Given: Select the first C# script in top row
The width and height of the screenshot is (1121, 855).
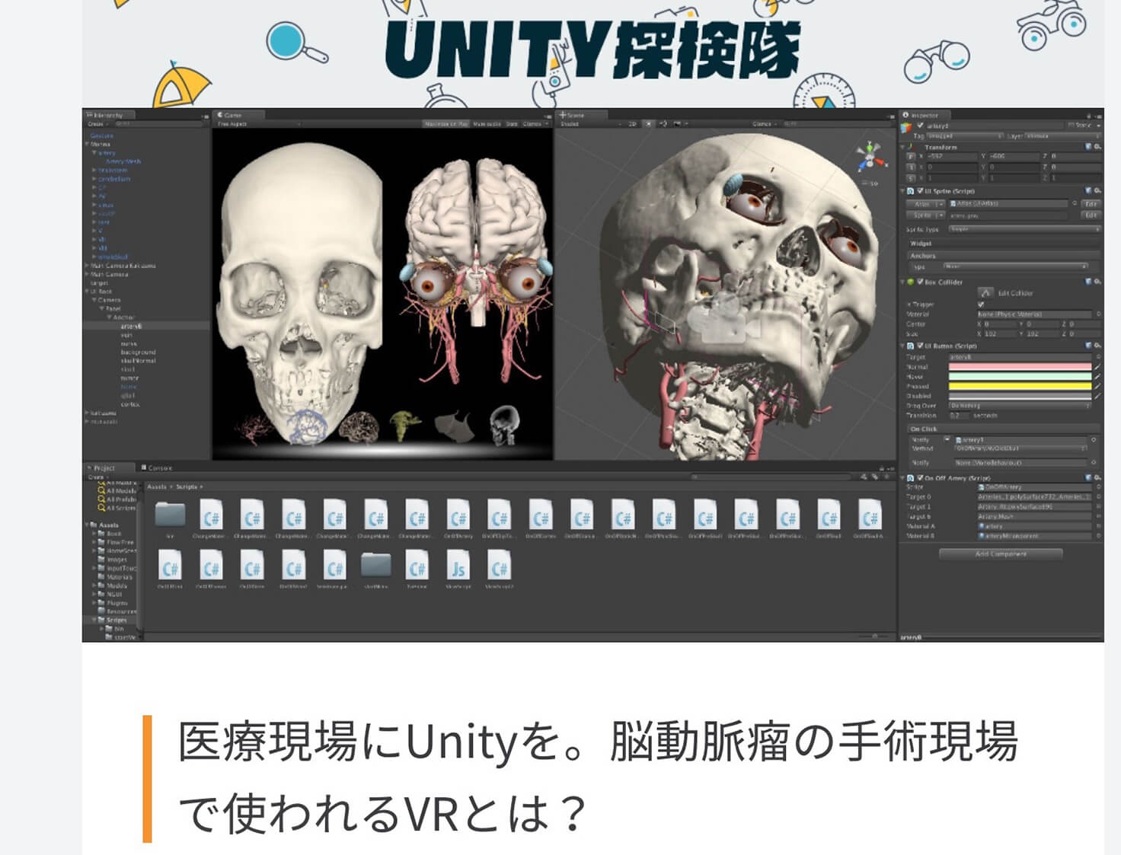Looking at the screenshot, I should click(x=211, y=516).
